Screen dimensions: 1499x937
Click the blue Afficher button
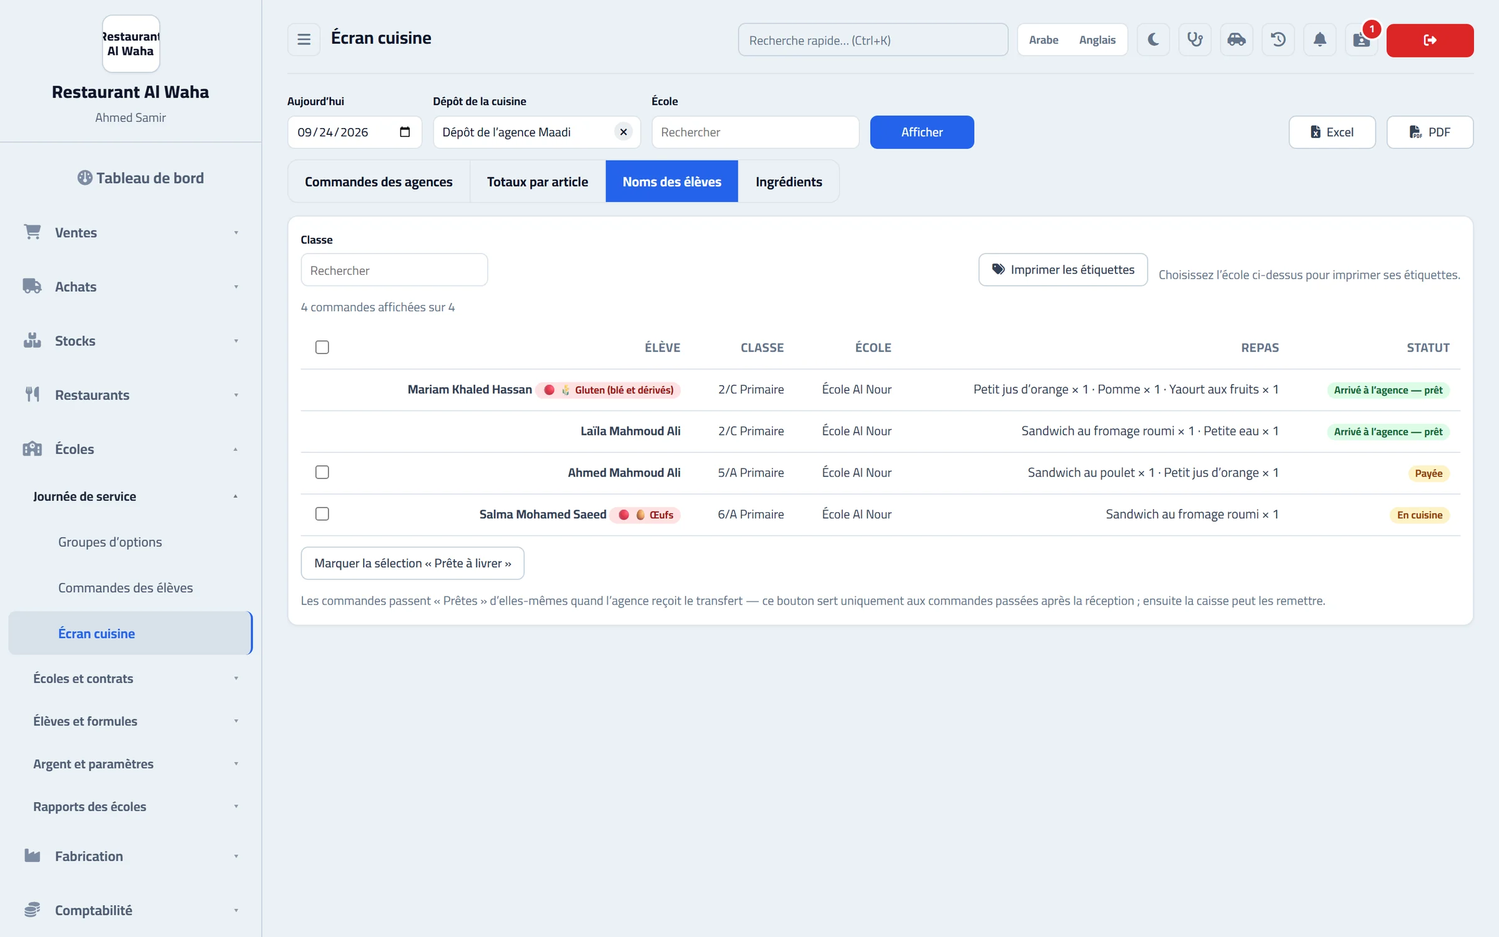click(922, 132)
